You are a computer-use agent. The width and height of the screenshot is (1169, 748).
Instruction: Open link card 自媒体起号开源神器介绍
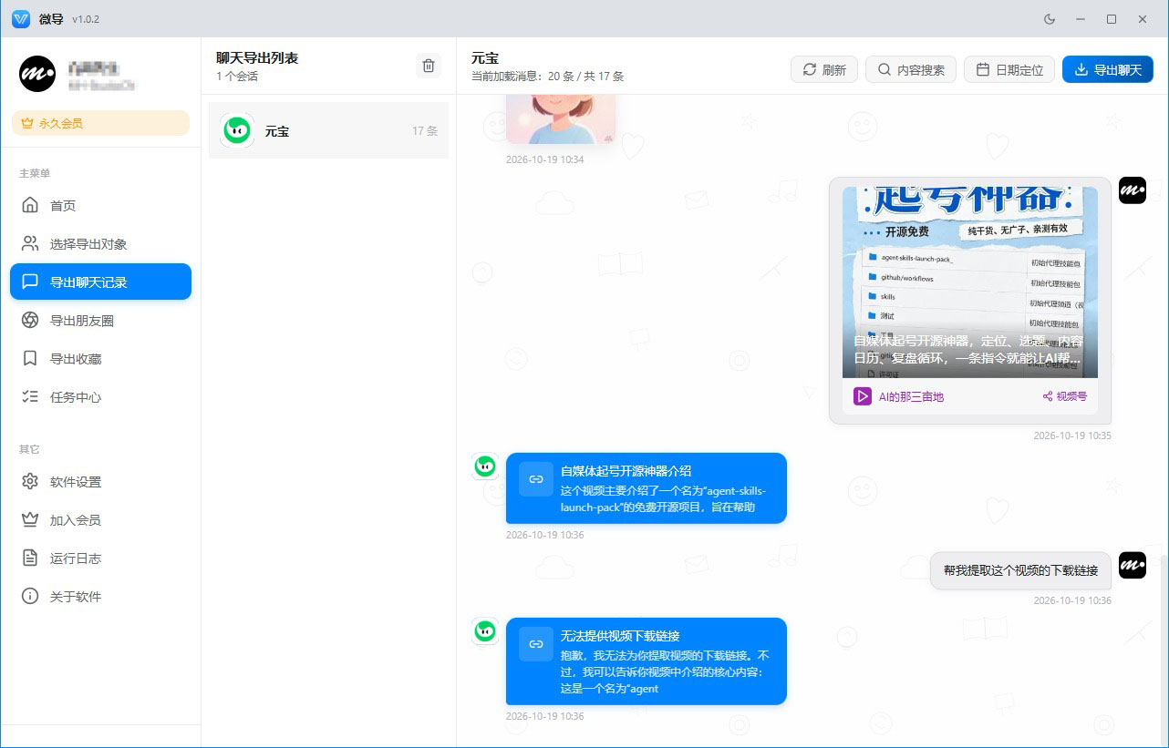647,488
